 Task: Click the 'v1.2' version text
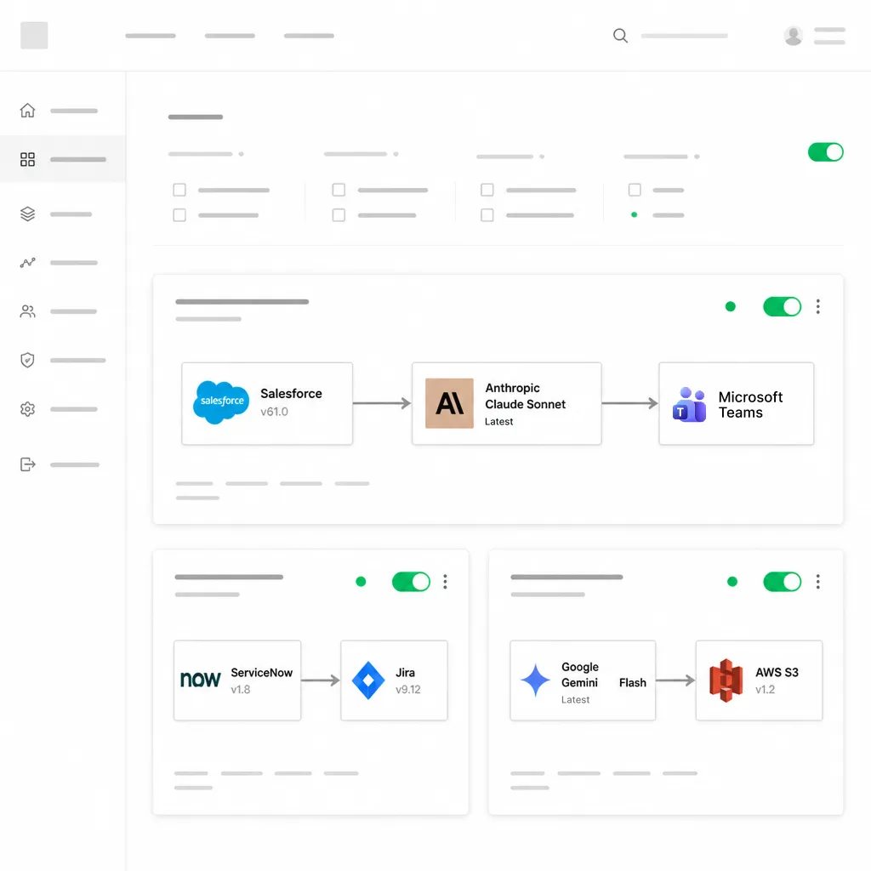(x=765, y=689)
